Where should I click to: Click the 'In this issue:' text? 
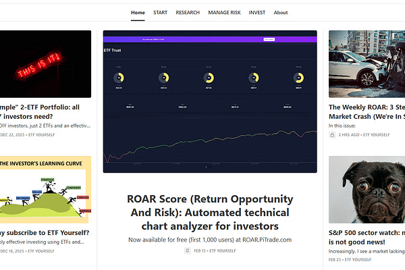[x=342, y=126]
